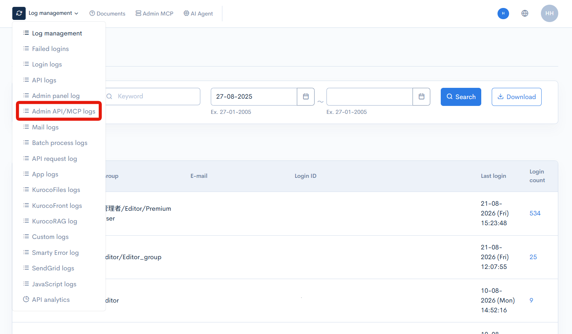Select Batch process logs entry
The image size is (572, 334).
tap(59, 143)
